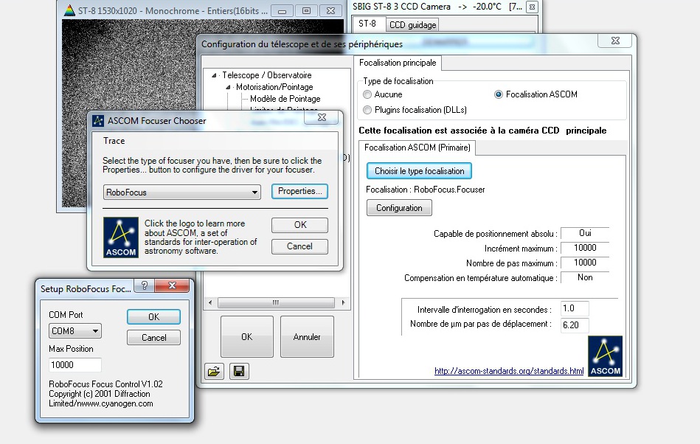Minimize the ST-8 image window

283,11
